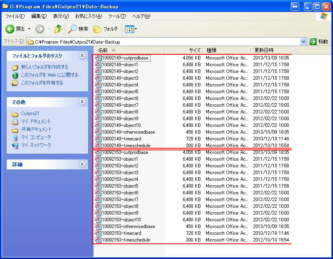Click the My Computer (マイ コンピュータ) icon

[15, 138]
